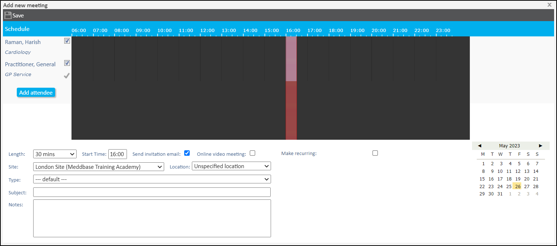Close the Add new meeting dialog
The width and height of the screenshot is (557, 246).
point(549,5)
